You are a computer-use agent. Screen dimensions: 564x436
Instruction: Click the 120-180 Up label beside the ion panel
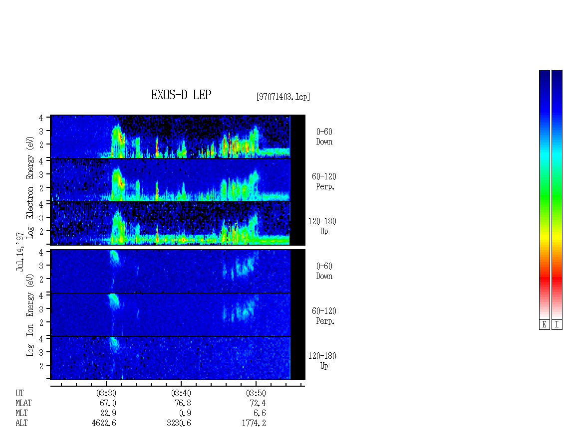coord(322,361)
